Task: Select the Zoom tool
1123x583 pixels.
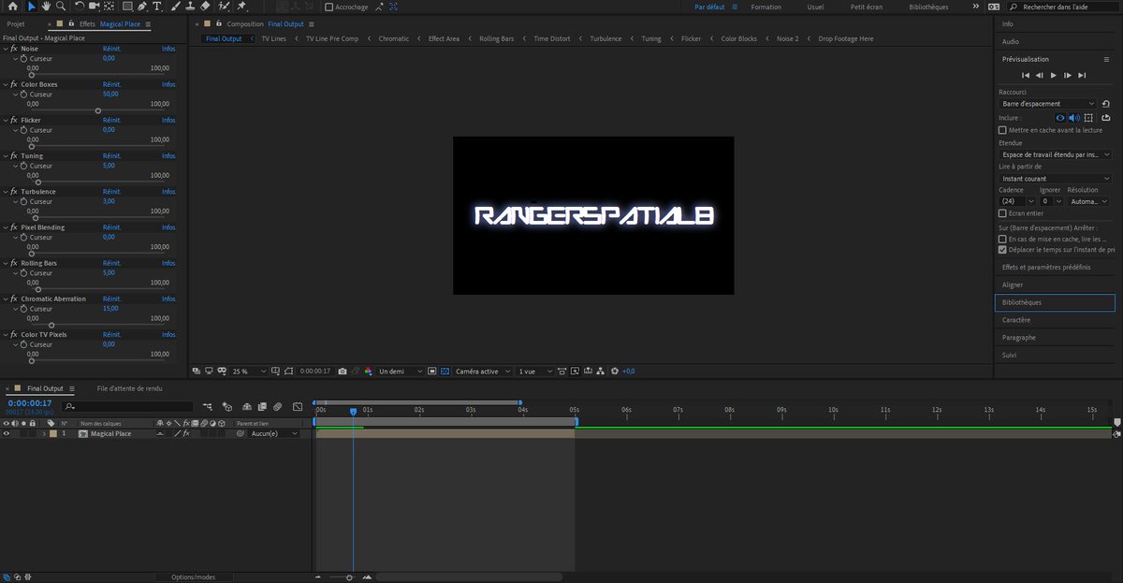Action: click(62, 6)
